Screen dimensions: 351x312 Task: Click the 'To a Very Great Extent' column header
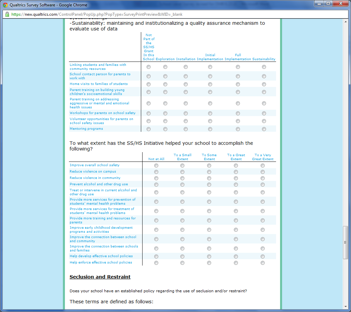pyautogui.click(x=263, y=157)
